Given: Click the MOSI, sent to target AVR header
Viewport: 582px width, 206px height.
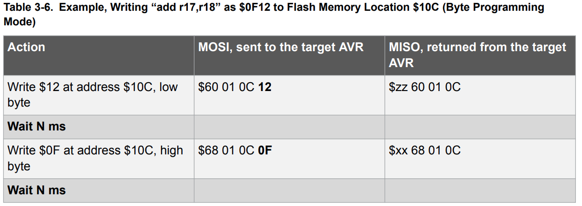Looking at the screenshot, I should pos(281,47).
